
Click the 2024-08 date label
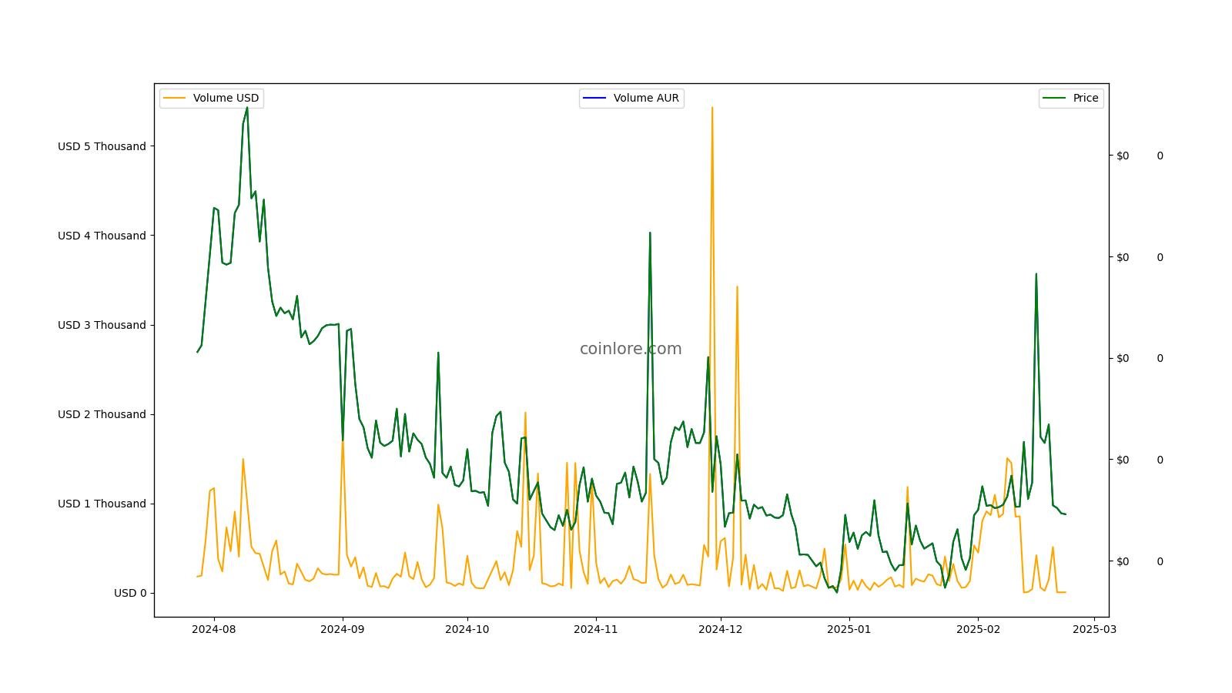pos(213,629)
